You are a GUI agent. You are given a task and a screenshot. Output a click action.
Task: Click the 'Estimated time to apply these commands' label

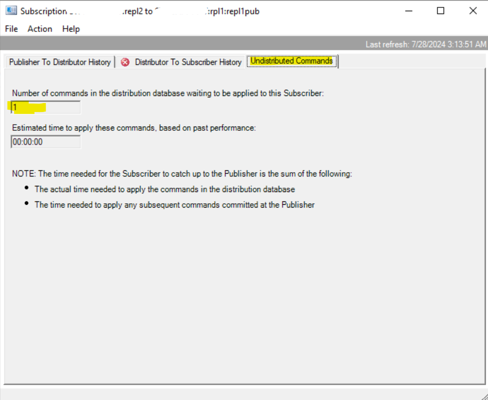tap(134, 128)
